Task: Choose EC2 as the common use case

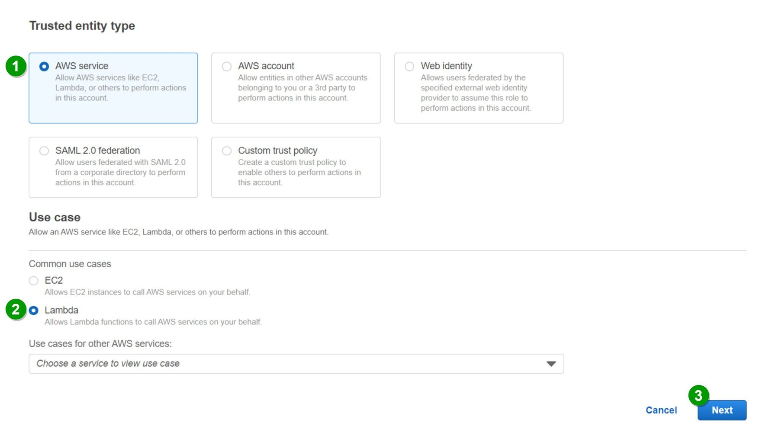Action: [34, 281]
